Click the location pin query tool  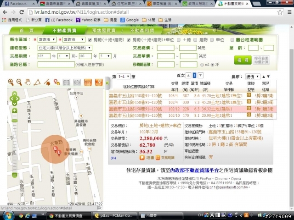pos(57,82)
